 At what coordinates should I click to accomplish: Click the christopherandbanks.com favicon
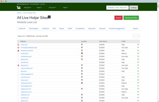(x=18, y=48)
